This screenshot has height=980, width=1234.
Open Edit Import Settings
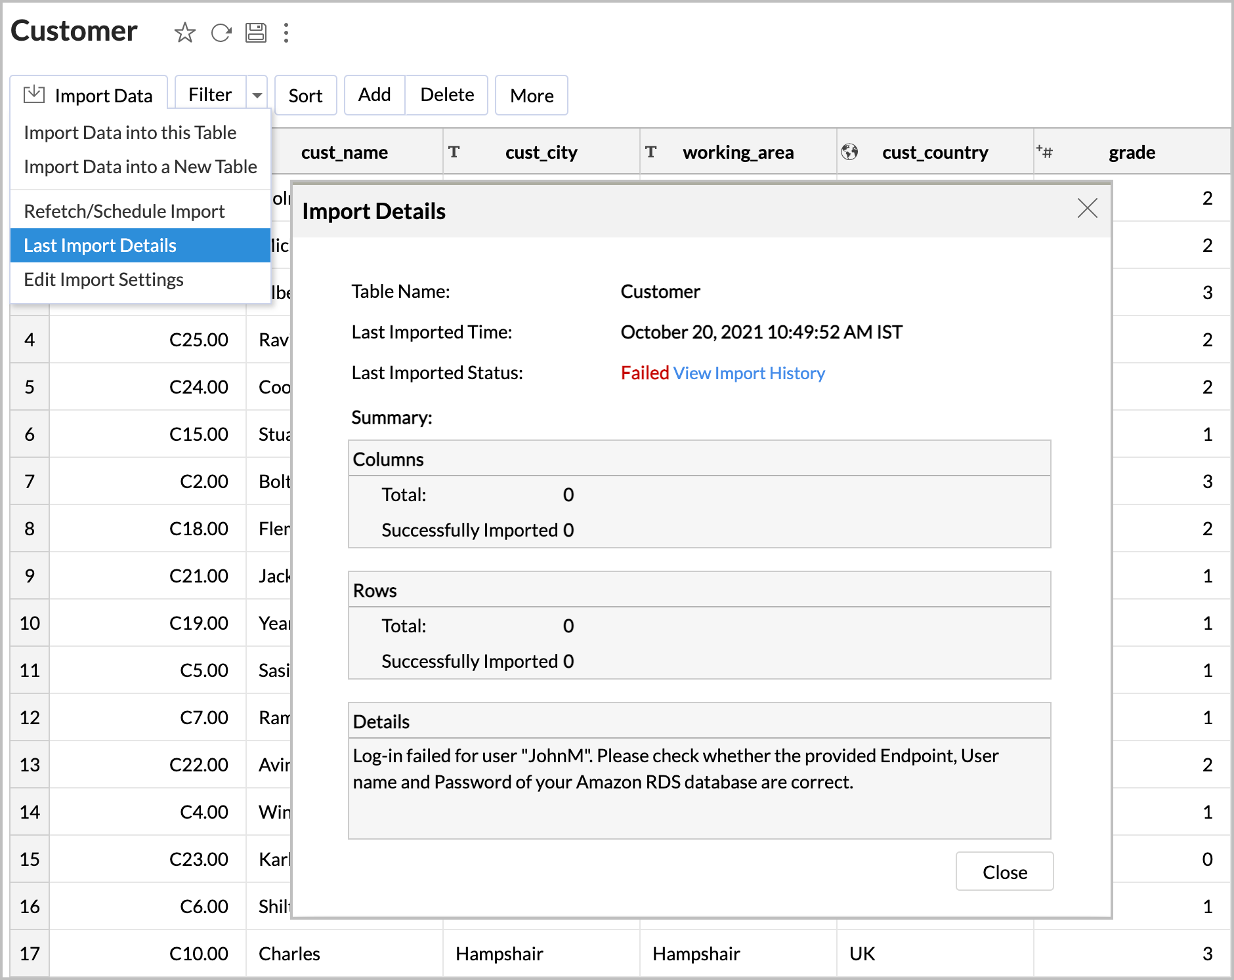tap(104, 279)
